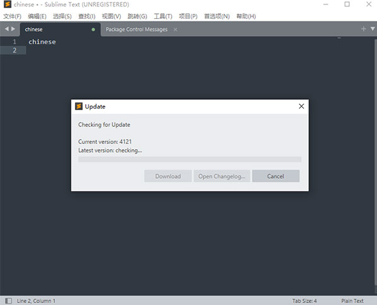Viewport: 377px width, 305px height.
Task: Open the 工具(T) menu
Action: point(163,16)
